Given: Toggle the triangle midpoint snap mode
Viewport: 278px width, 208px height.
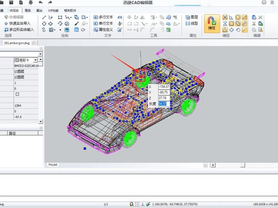Looking at the screenshot, I should click(x=225, y=30).
